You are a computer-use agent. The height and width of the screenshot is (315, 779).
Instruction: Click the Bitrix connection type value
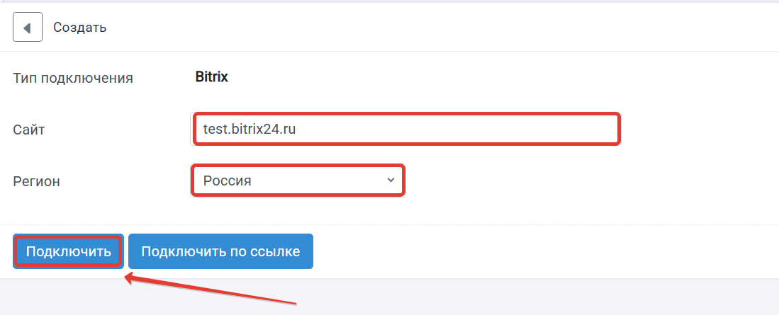click(x=212, y=77)
